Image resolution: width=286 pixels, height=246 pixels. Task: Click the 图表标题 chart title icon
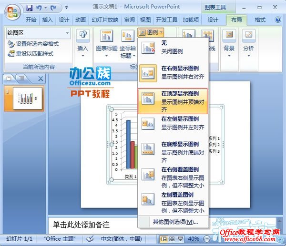pos(107,36)
